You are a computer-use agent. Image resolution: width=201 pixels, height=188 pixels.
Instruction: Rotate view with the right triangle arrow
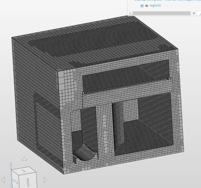[x=45, y=180]
